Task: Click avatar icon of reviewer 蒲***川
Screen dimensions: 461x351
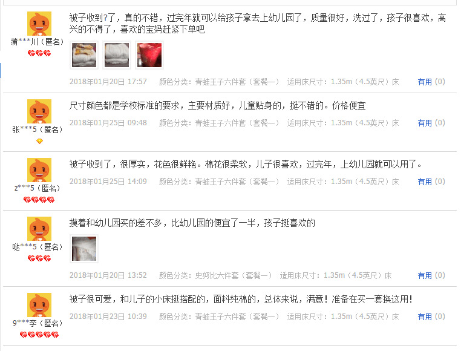Action: click(39, 24)
